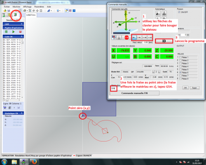
Task: Uncheck the Relais 6 checkbox
Action: 180,73
